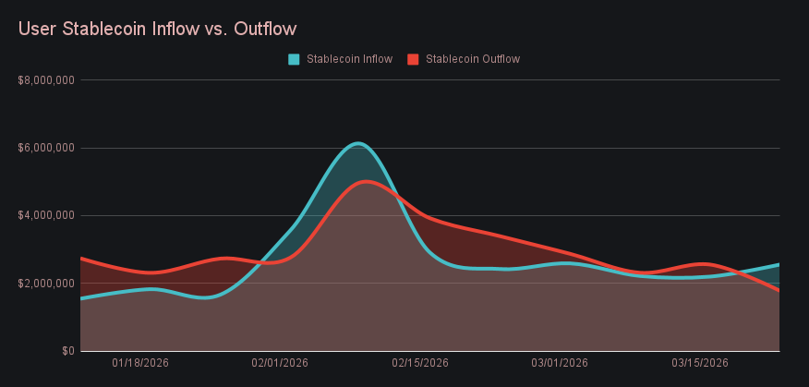Click the teal Stablecoin Inflow legend swatch
The width and height of the screenshot is (809, 387).
click(295, 59)
